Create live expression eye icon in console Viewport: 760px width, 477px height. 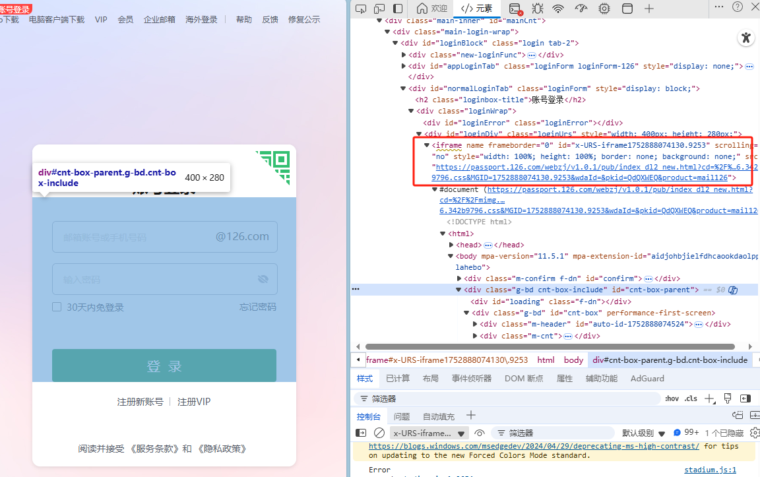point(480,433)
